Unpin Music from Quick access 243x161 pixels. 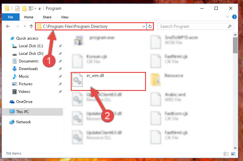[60, 76]
